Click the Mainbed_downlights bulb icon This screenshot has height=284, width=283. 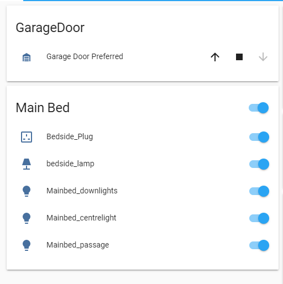click(x=27, y=191)
